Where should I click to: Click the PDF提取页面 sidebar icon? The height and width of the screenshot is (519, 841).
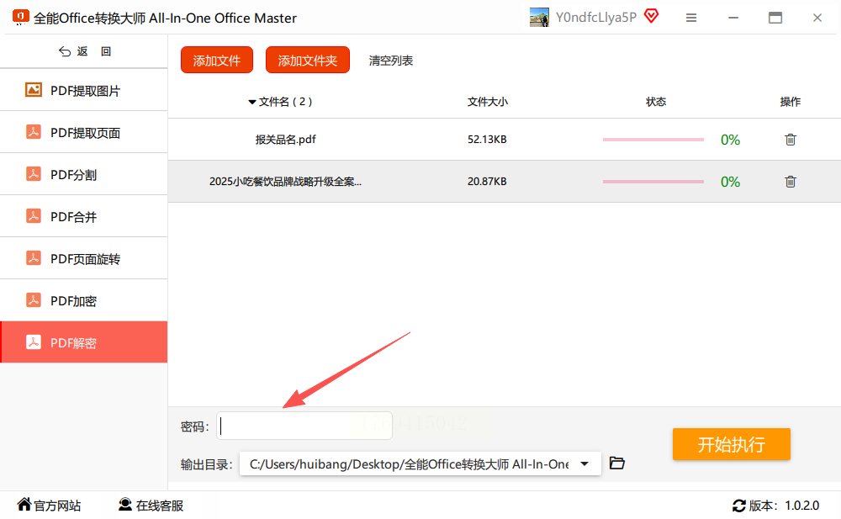pyautogui.click(x=34, y=132)
